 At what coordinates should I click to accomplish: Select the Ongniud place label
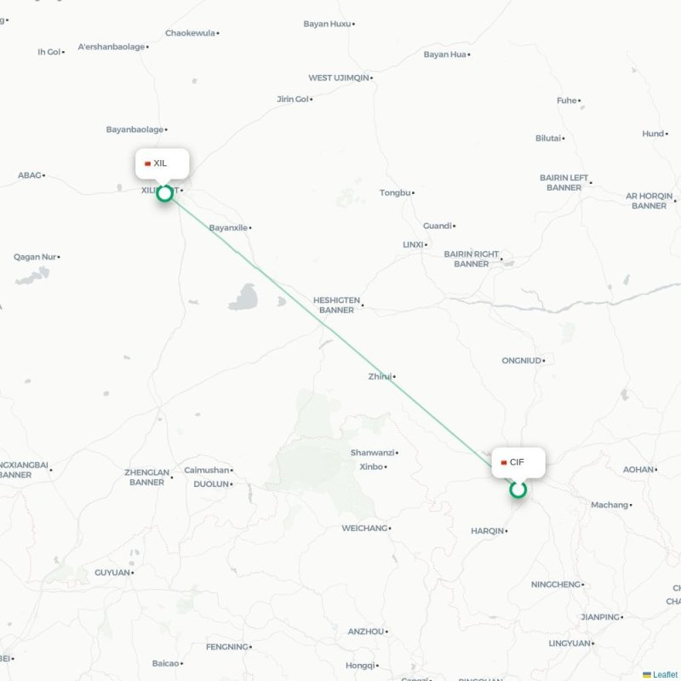click(521, 360)
